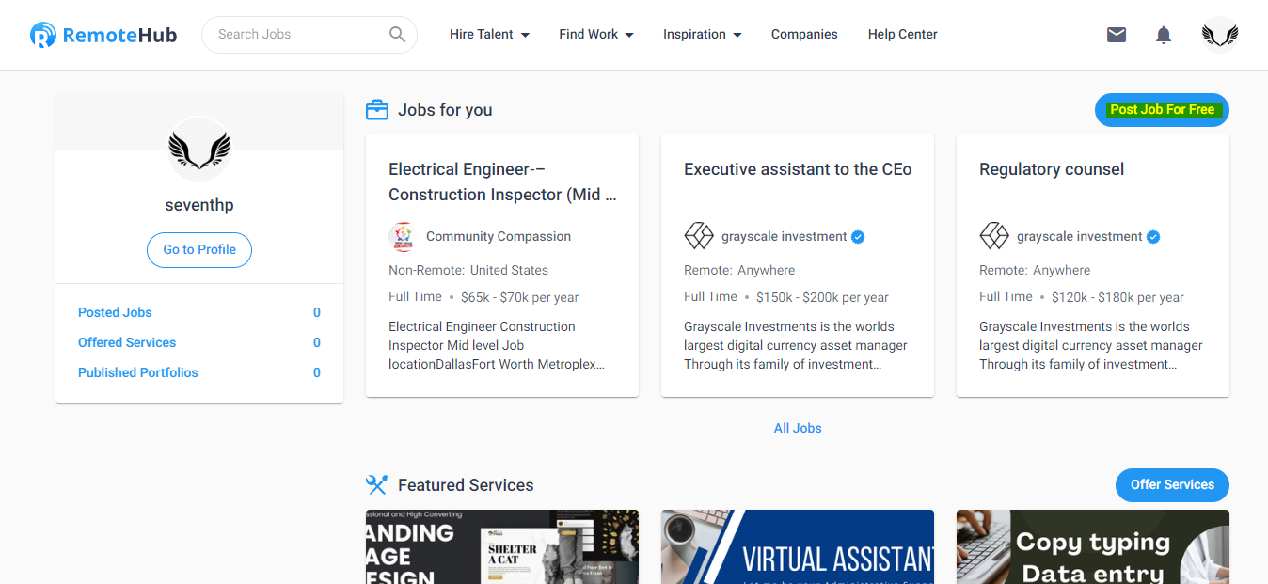Open the Copy typing Data entry thumbnail
Screen dimensions: 1268x584
[x=1093, y=546]
